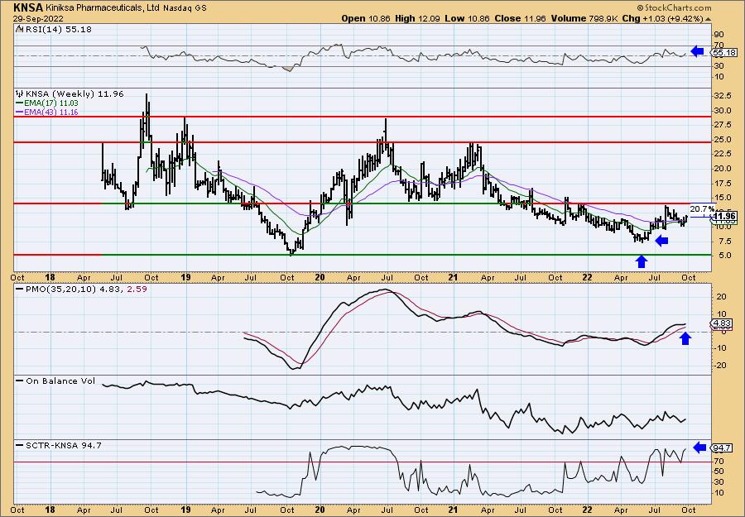The image size is (745, 517).
Task: Click the up triangle next to Chg
Action: click(709, 19)
